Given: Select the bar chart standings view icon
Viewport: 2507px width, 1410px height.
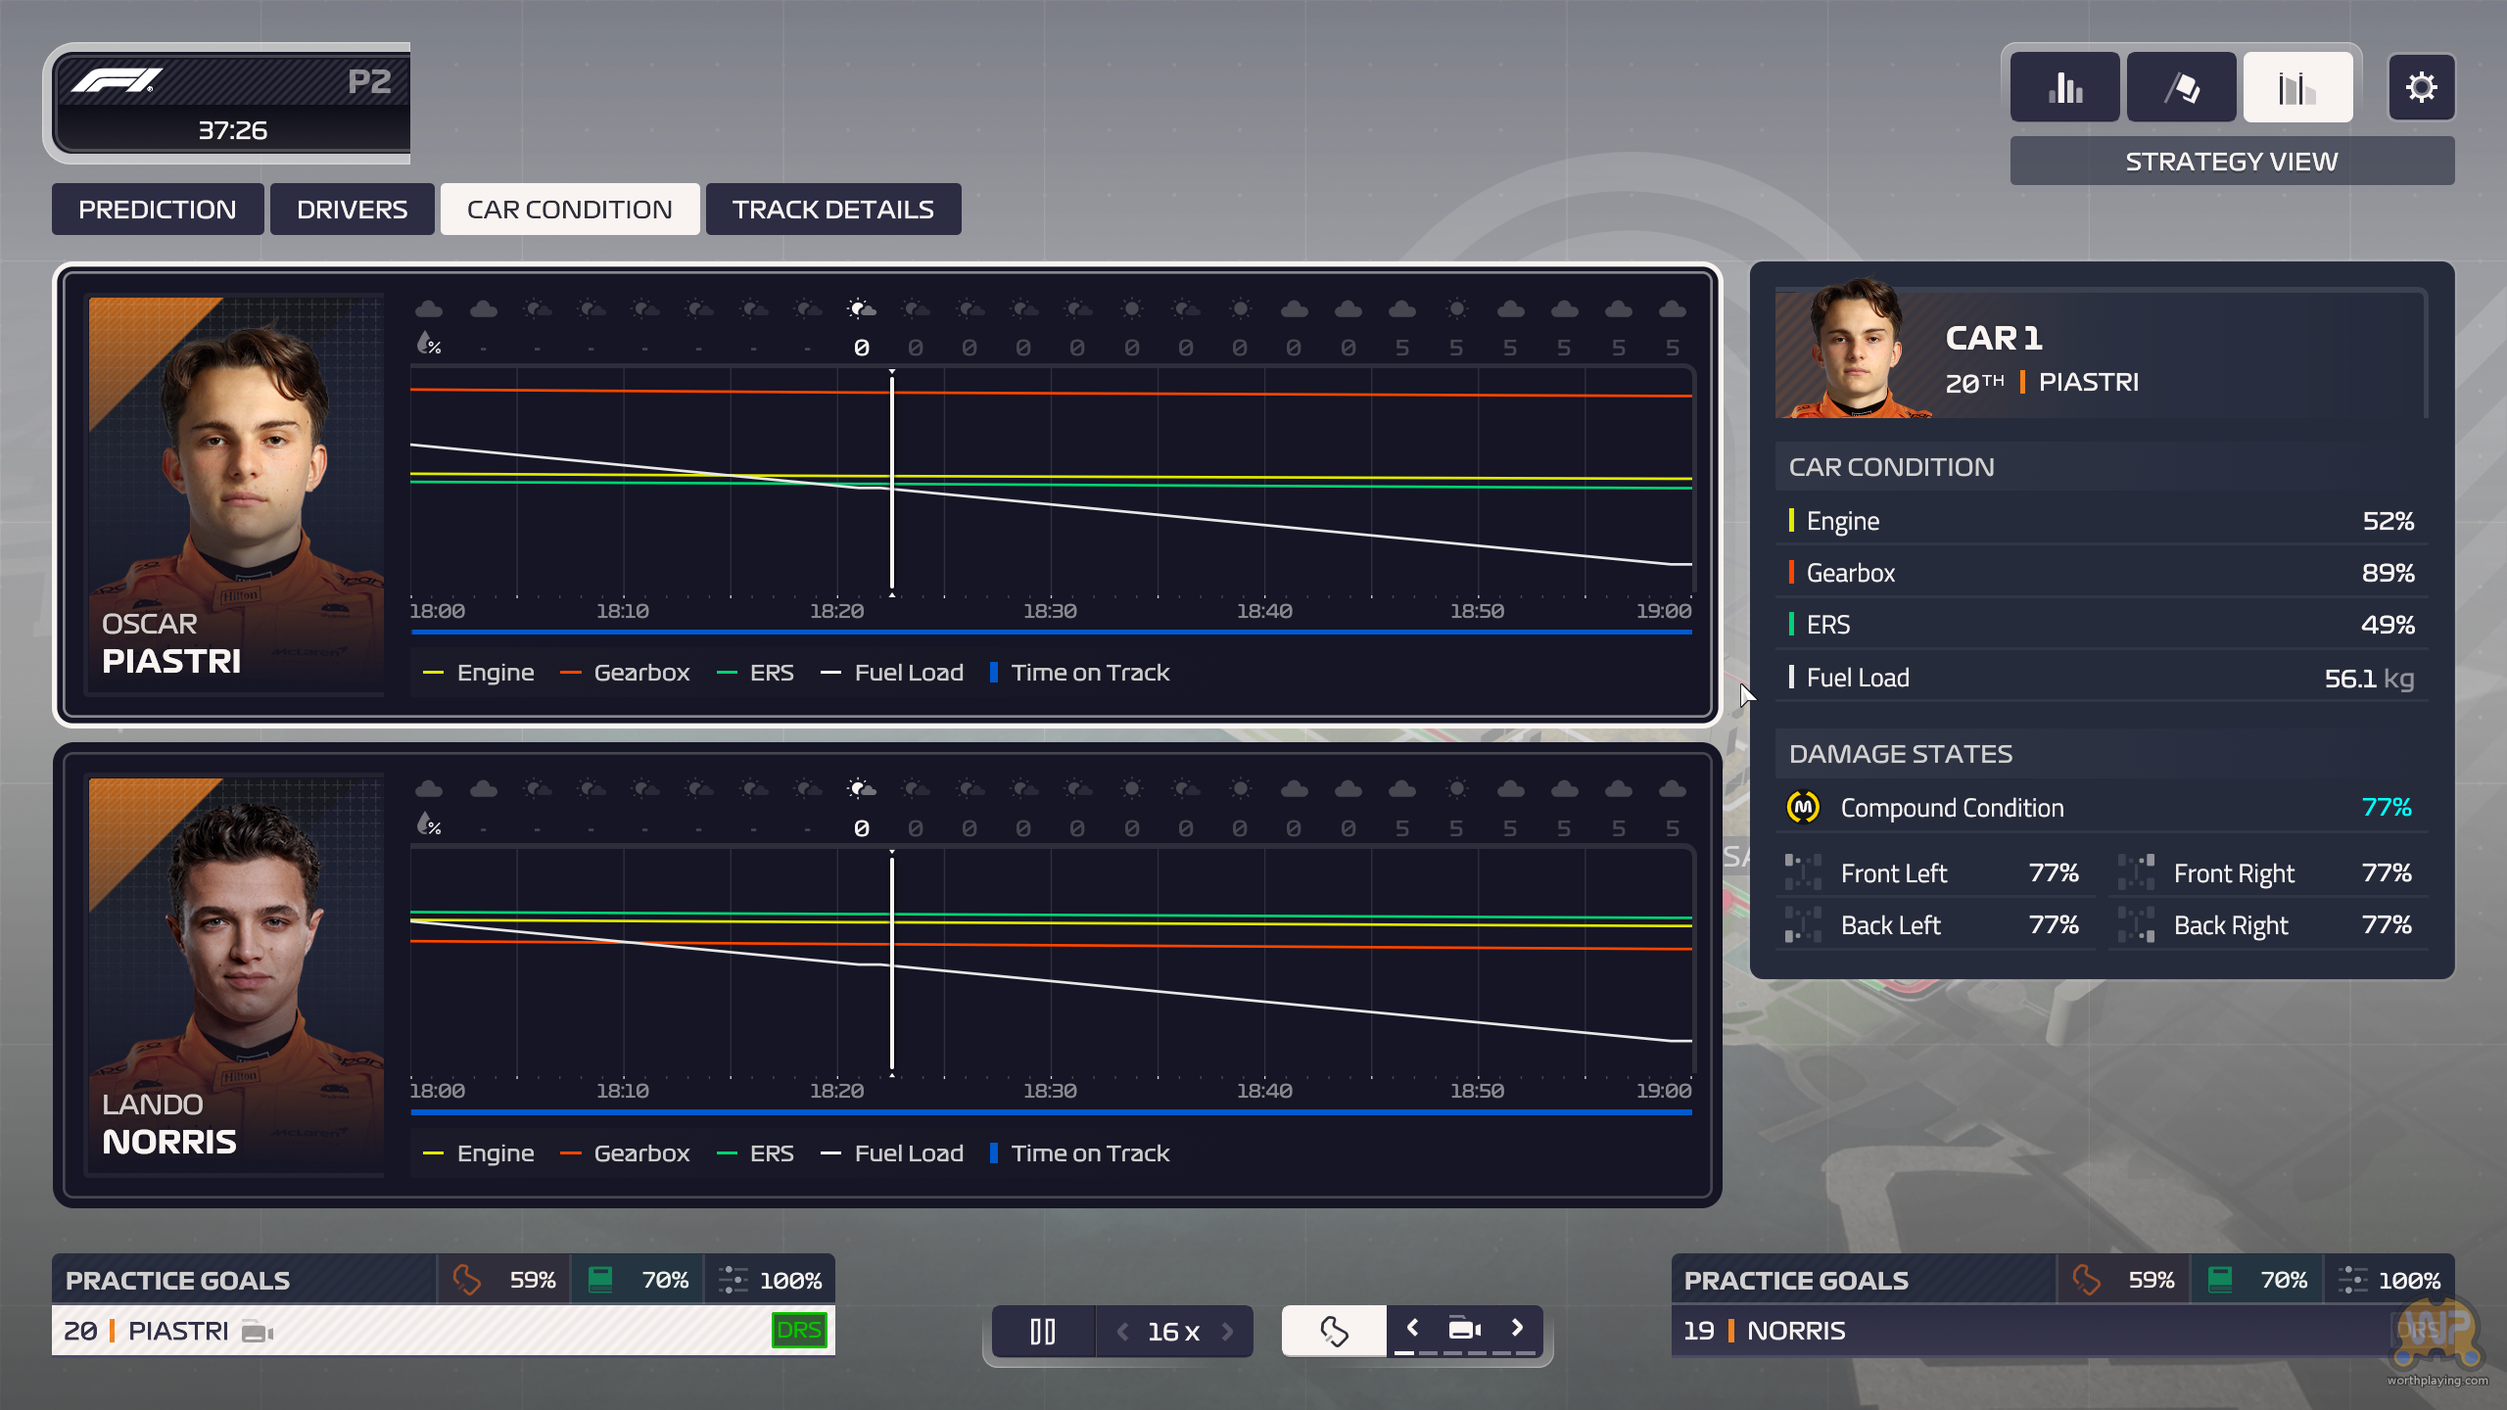Looking at the screenshot, I should point(2064,87).
